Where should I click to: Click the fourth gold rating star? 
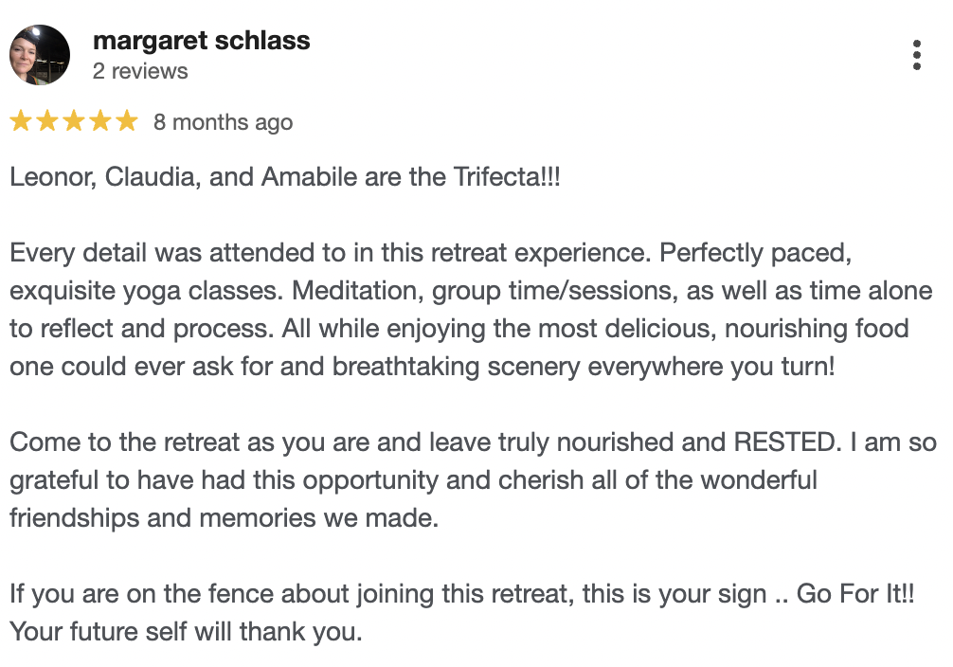100,121
